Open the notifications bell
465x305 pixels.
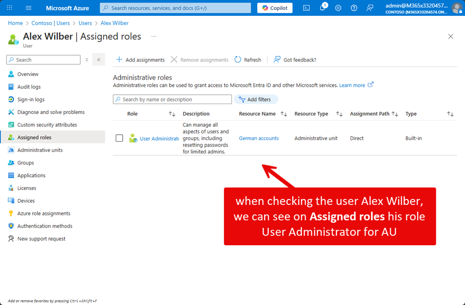[323, 8]
